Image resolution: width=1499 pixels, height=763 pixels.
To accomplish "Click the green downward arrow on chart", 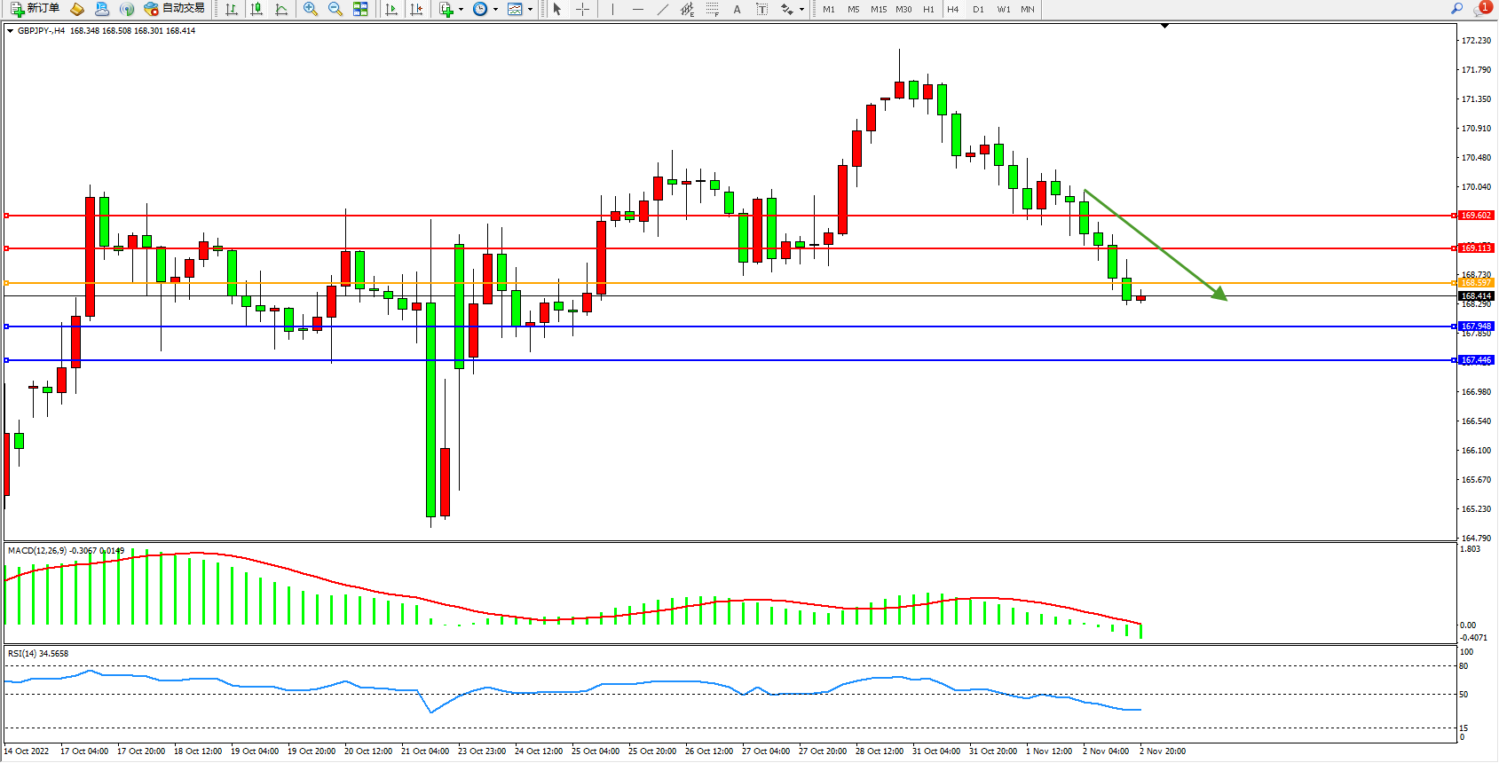I will pos(1156,245).
